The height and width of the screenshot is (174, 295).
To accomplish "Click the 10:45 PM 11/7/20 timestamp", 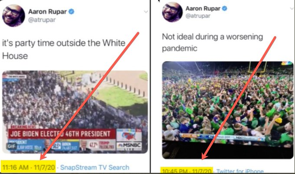I will click(187, 171).
